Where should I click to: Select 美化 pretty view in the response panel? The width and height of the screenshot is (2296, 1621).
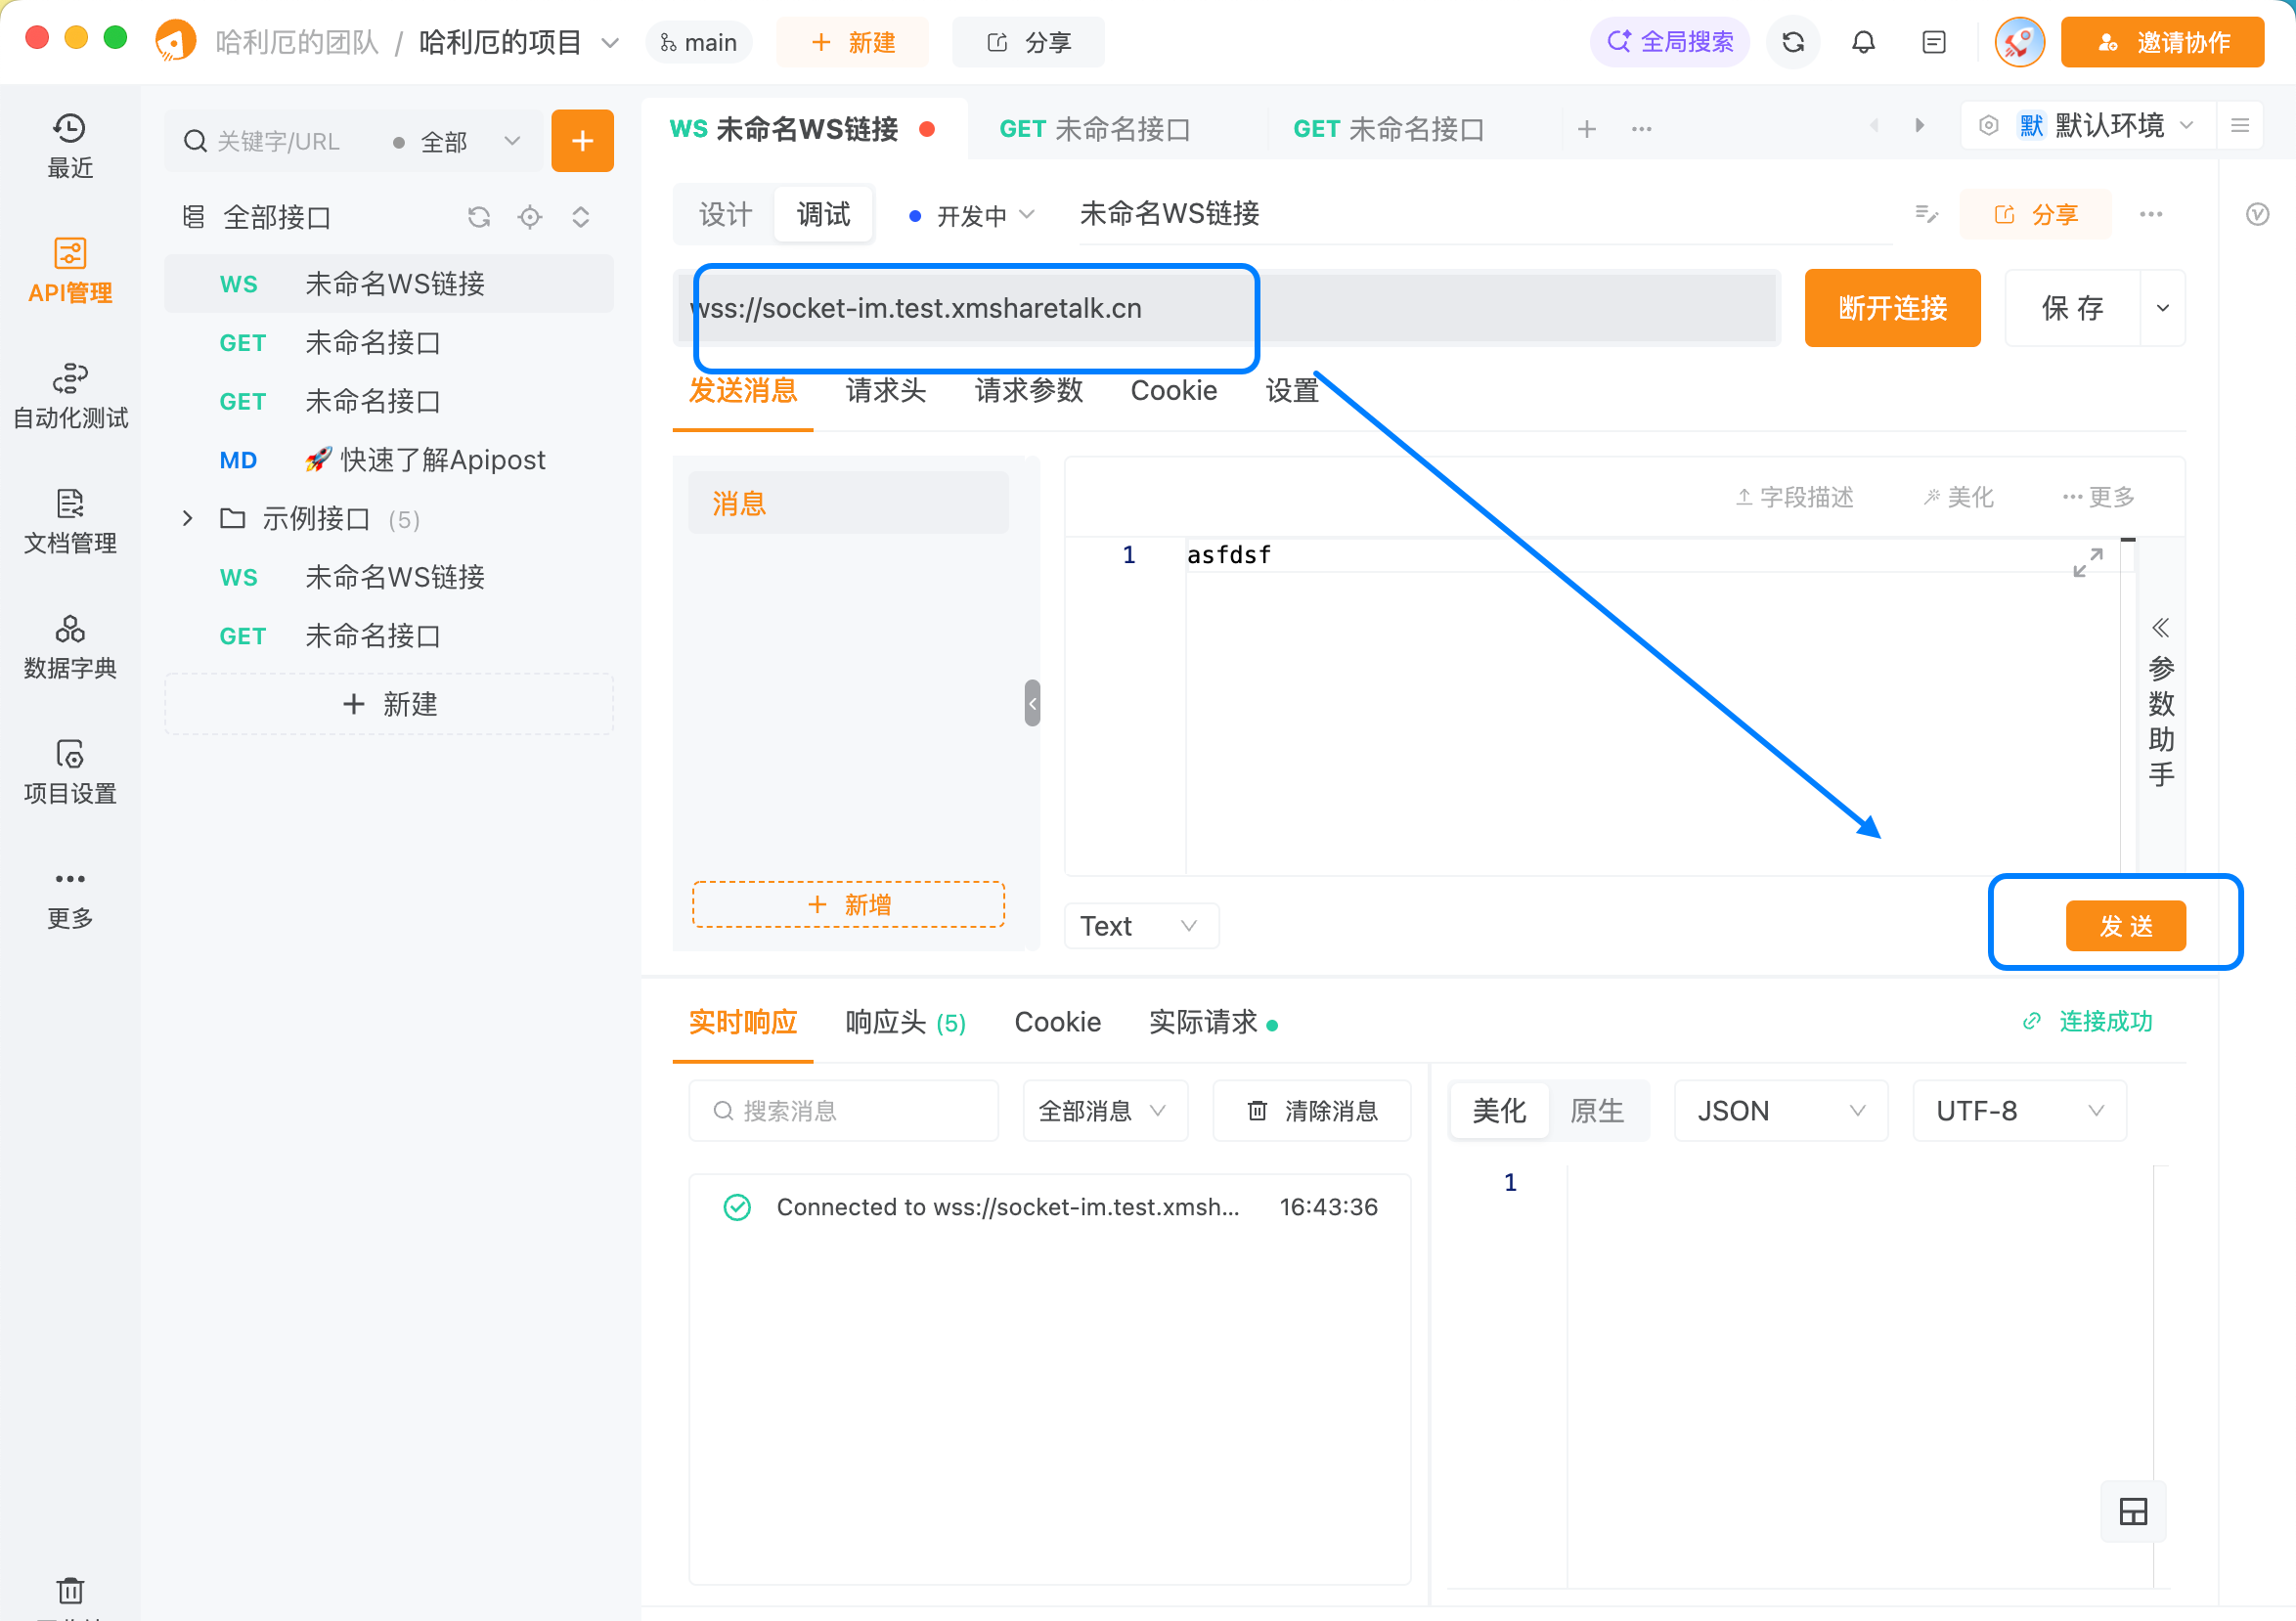(1498, 1110)
